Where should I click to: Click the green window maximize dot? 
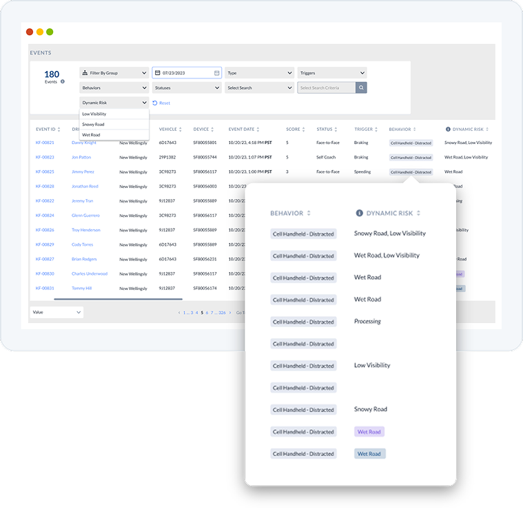click(50, 32)
